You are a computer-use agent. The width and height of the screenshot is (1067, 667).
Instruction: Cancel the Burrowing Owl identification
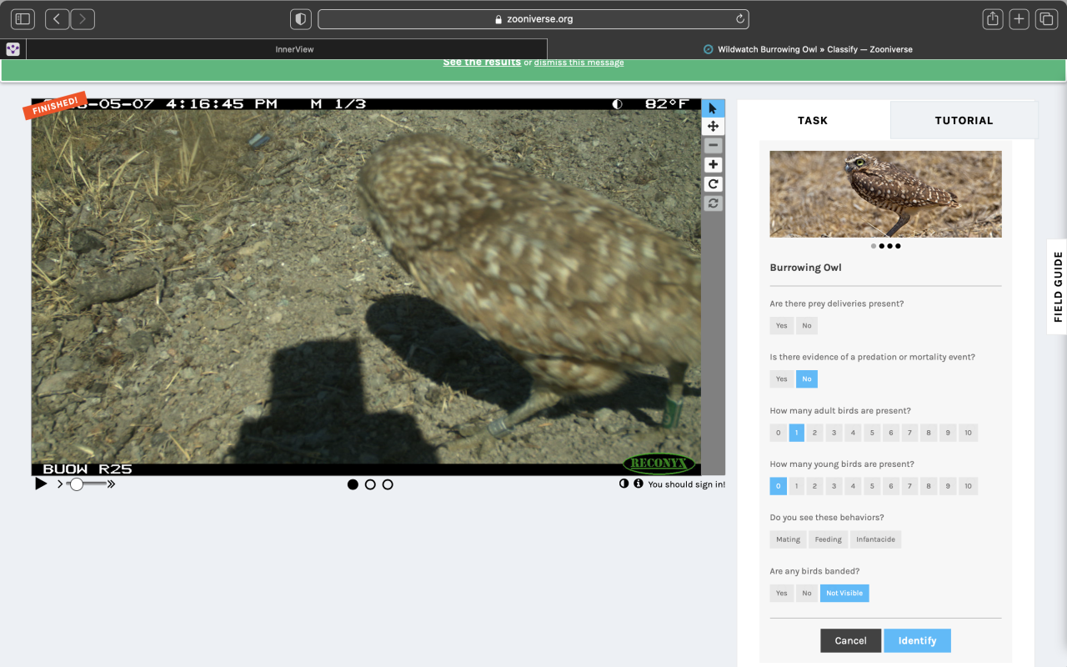[x=850, y=640]
